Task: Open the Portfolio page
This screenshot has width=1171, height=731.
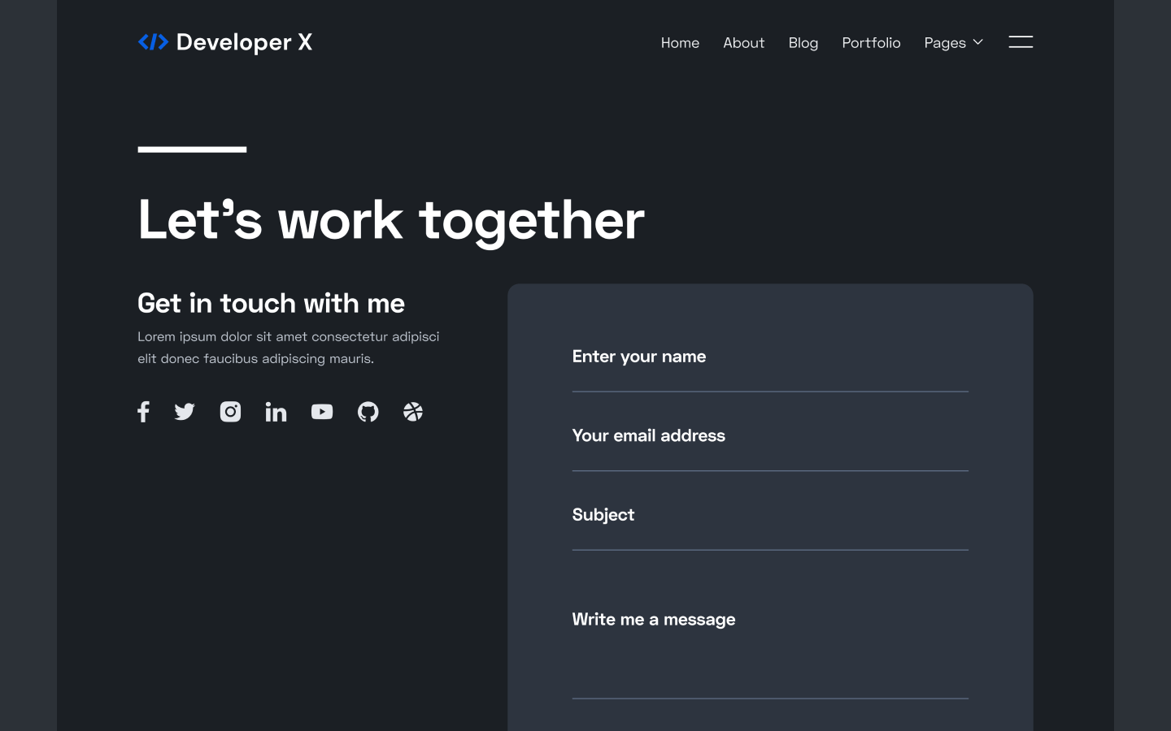Action: click(x=871, y=43)
